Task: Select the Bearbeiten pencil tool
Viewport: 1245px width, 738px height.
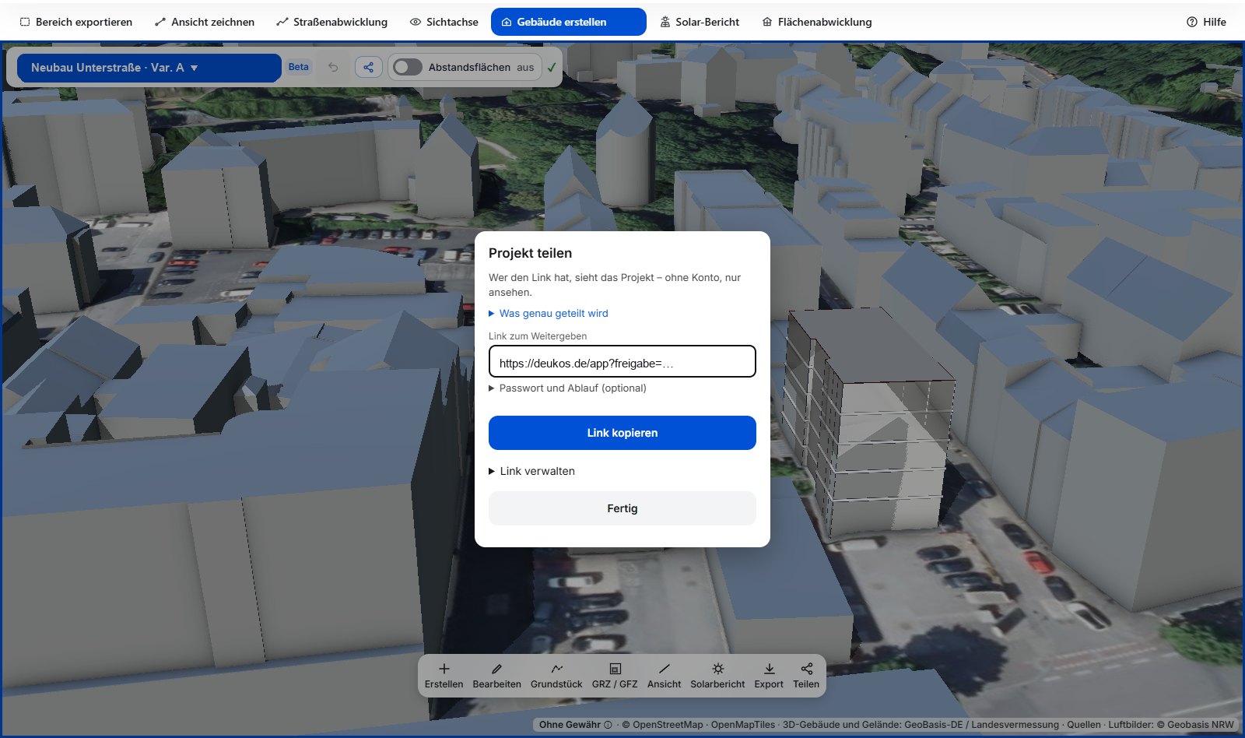Action: (x=496, y=676)
